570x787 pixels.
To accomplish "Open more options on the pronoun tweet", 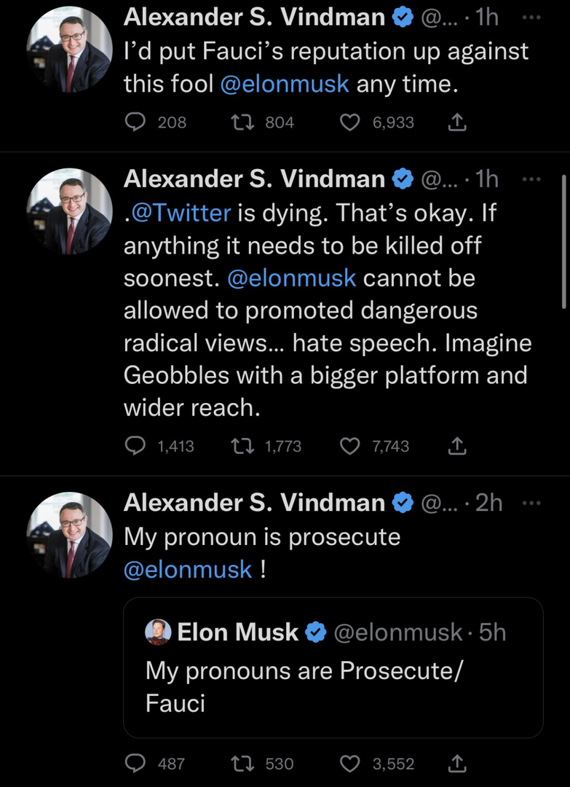I will click(x=532, y=503).
